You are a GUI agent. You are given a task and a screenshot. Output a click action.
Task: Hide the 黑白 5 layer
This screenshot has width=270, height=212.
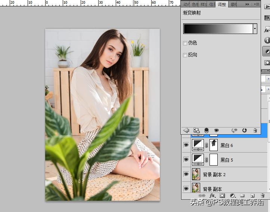(186, 159)
